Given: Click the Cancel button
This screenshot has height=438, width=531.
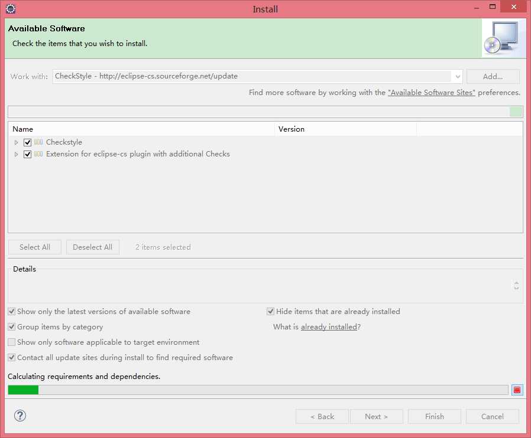Looking at the screenshot, I should click(x=493, y=416).
